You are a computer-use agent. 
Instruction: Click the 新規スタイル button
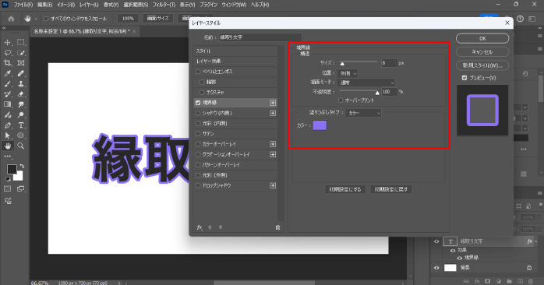pyautogui.click(x=482, y=65)
